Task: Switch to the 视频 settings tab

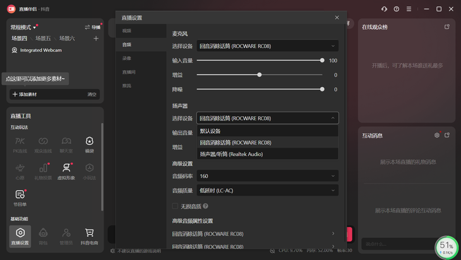Action: [x=127, y=31]
